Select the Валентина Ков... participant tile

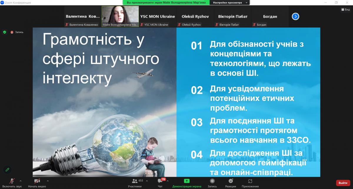tap(83, 16)
